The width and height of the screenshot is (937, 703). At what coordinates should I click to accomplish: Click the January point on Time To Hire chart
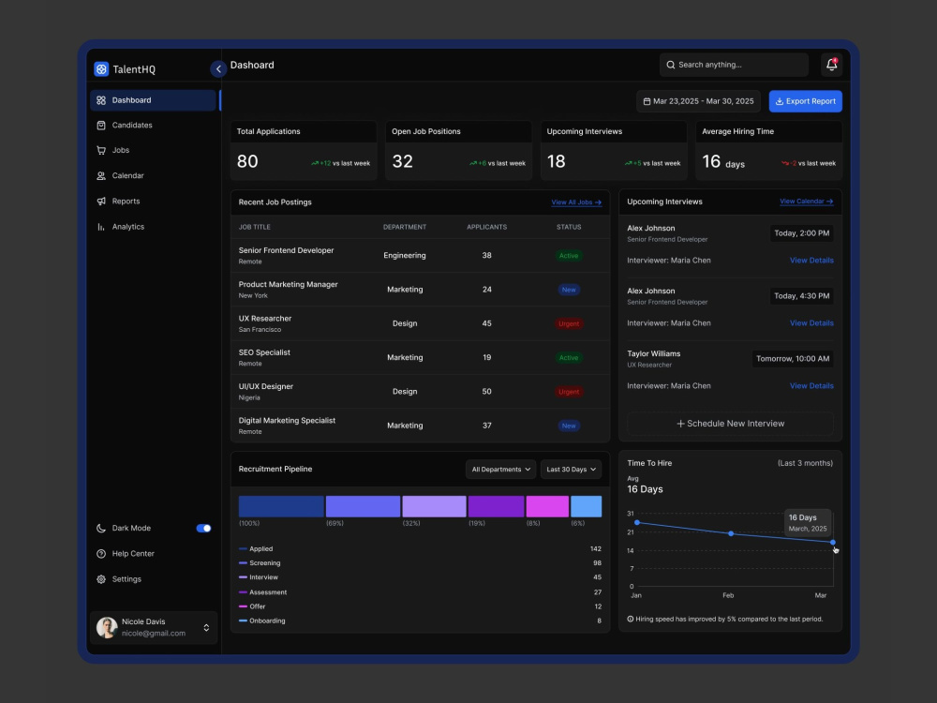[x=637, y=523]
